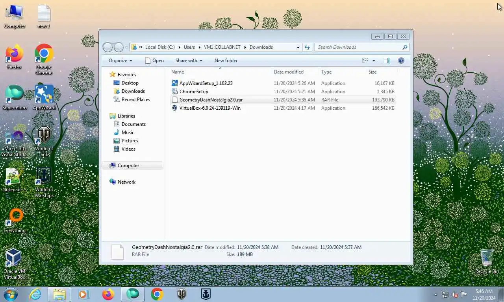Launch Google Chrome from the desktop shortcut
This screenshot has width=504, height=302.
click(x=44, y=60)
